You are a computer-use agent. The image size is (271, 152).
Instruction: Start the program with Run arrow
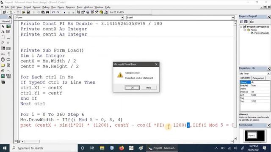tap(64, 12)
